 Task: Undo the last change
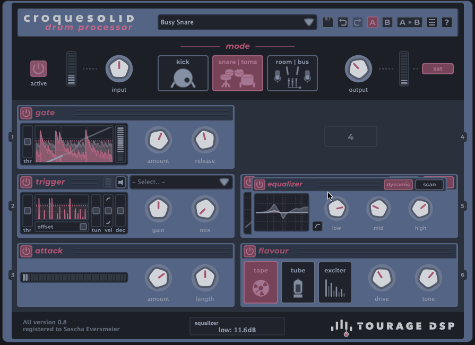click(343, 22)
